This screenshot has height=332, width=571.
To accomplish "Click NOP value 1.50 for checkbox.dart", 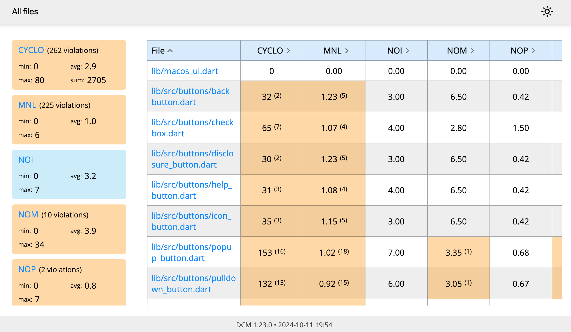I will (521, 128).
